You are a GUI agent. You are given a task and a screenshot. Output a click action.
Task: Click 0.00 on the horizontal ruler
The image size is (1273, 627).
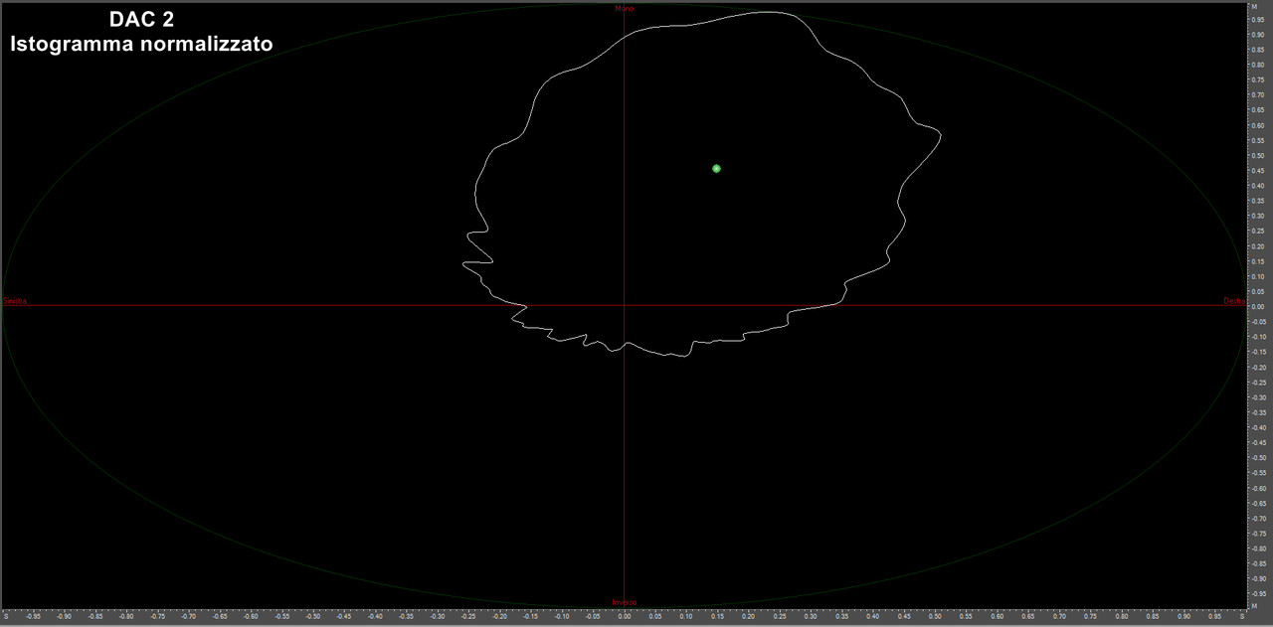click(624, 617)
